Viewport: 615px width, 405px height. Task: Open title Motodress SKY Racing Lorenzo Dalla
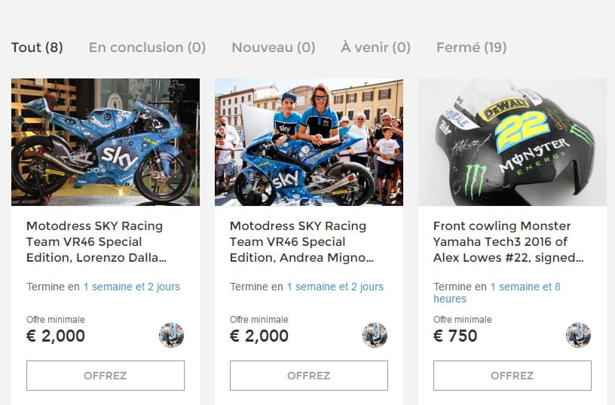coord(96,242)
